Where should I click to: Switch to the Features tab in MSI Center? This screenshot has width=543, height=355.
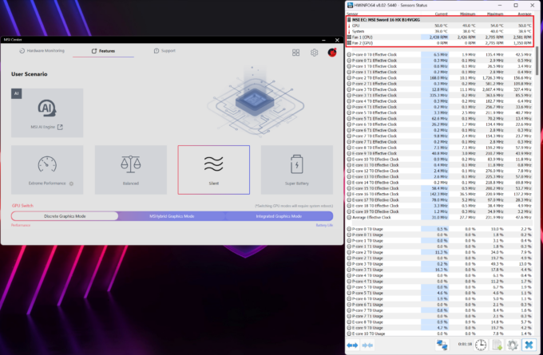click(x=103, y=51)
